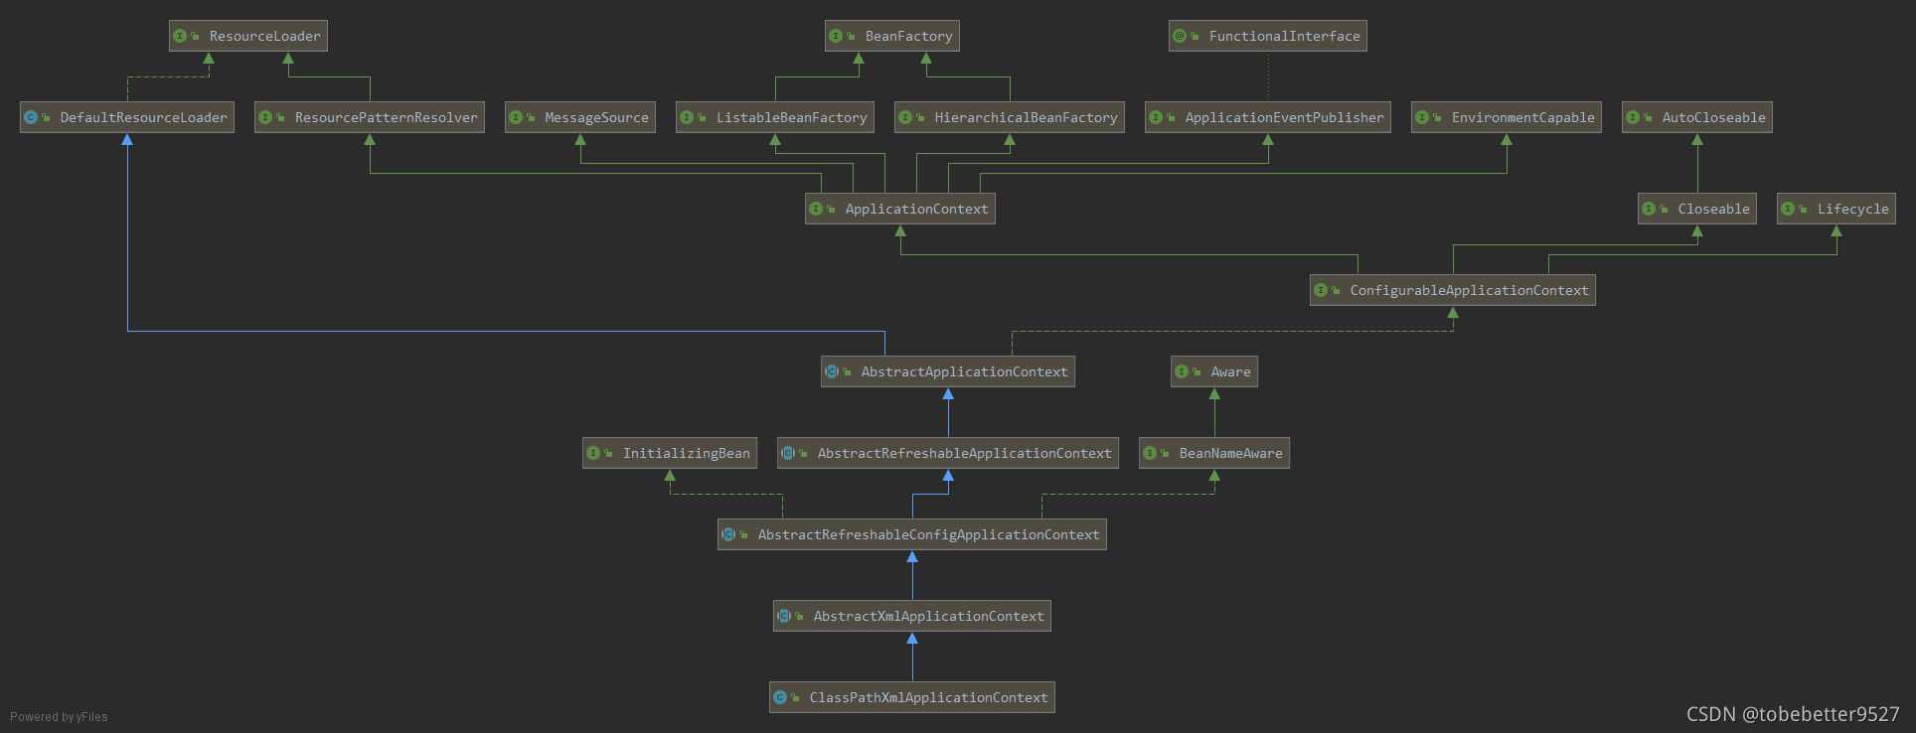Select the DefaultResourceLoader label
The image size is (1916, 733).
pyautogui.click(x=143, y=117)
